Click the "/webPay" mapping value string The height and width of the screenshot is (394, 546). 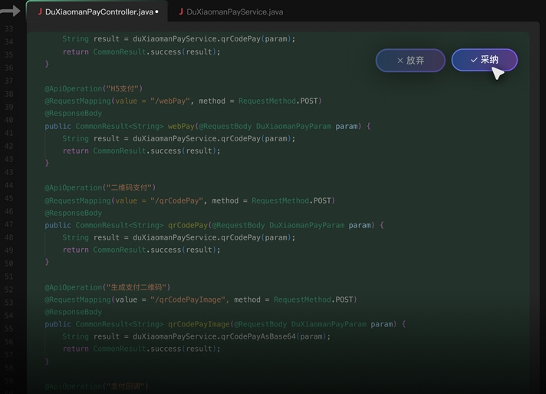click(x=170, y=101)
